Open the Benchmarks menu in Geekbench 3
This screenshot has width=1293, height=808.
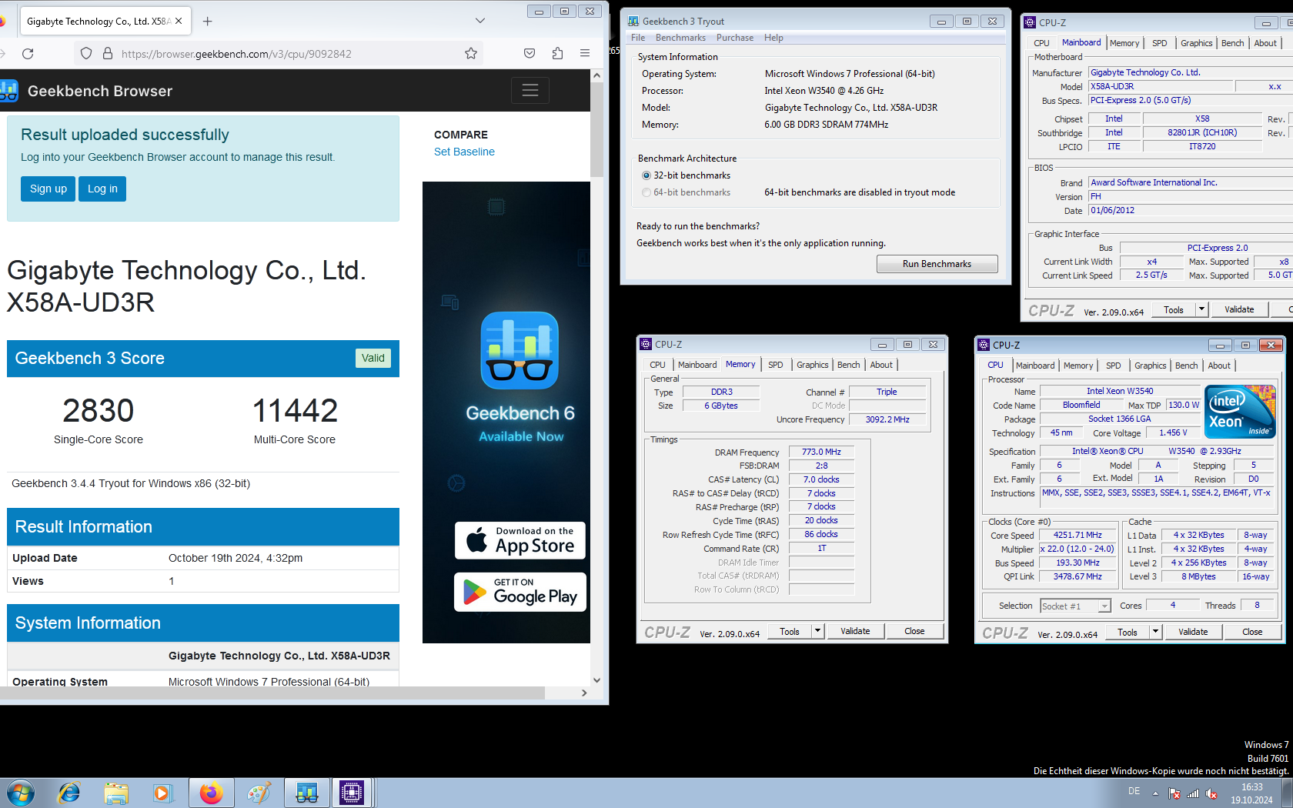(680, 38)
